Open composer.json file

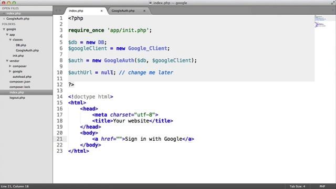click(20, 82)
